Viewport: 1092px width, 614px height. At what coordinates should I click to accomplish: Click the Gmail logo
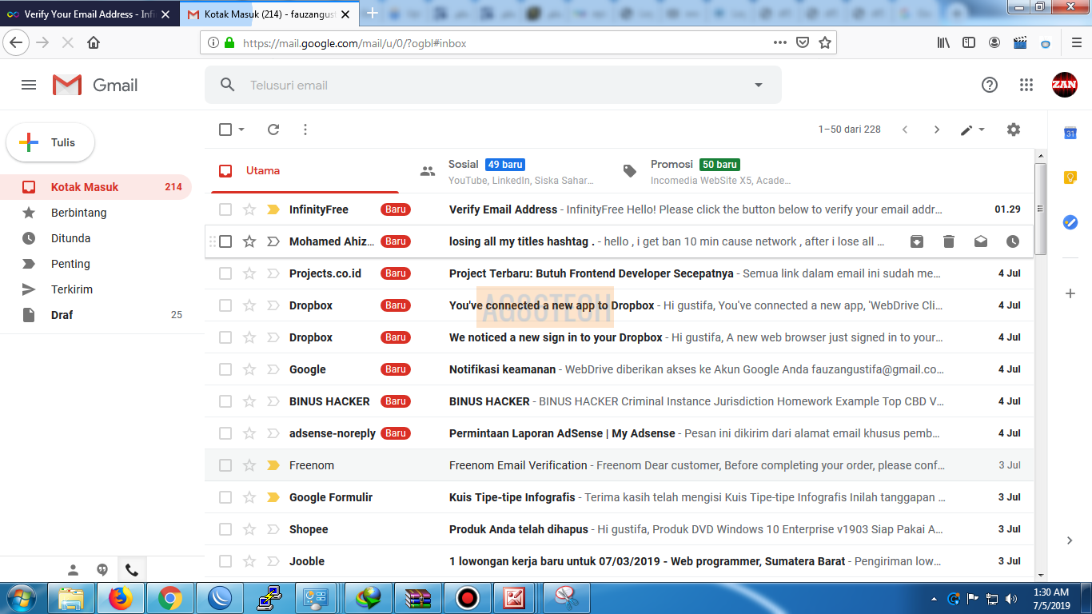95,85
